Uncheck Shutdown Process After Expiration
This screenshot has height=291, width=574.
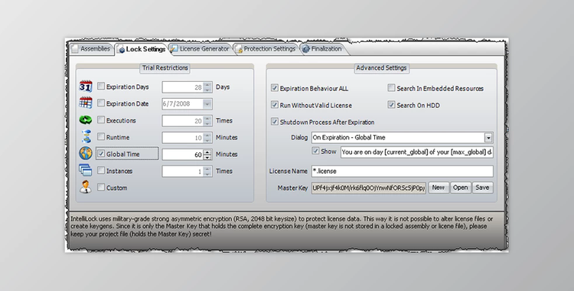[275, 122]
